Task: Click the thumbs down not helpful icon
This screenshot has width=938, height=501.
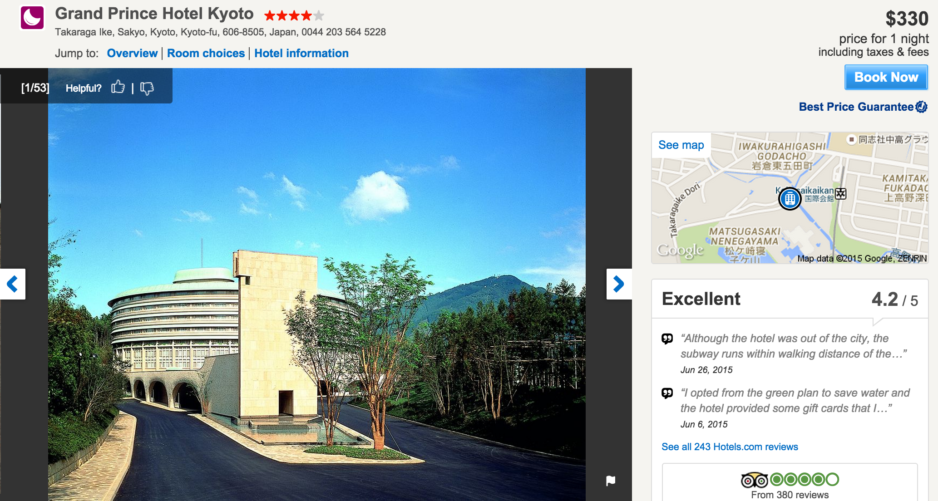Action: (147, 88)
